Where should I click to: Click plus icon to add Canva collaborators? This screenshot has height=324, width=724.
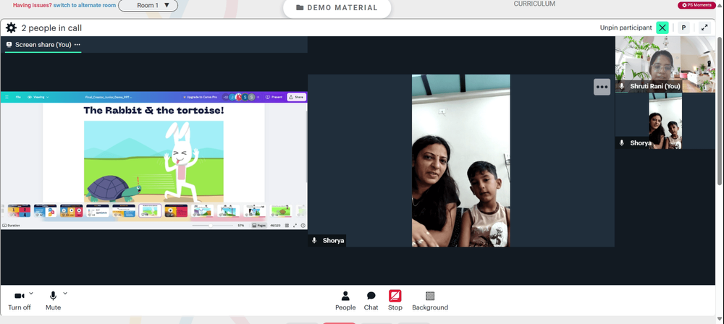tap(258, 98)
